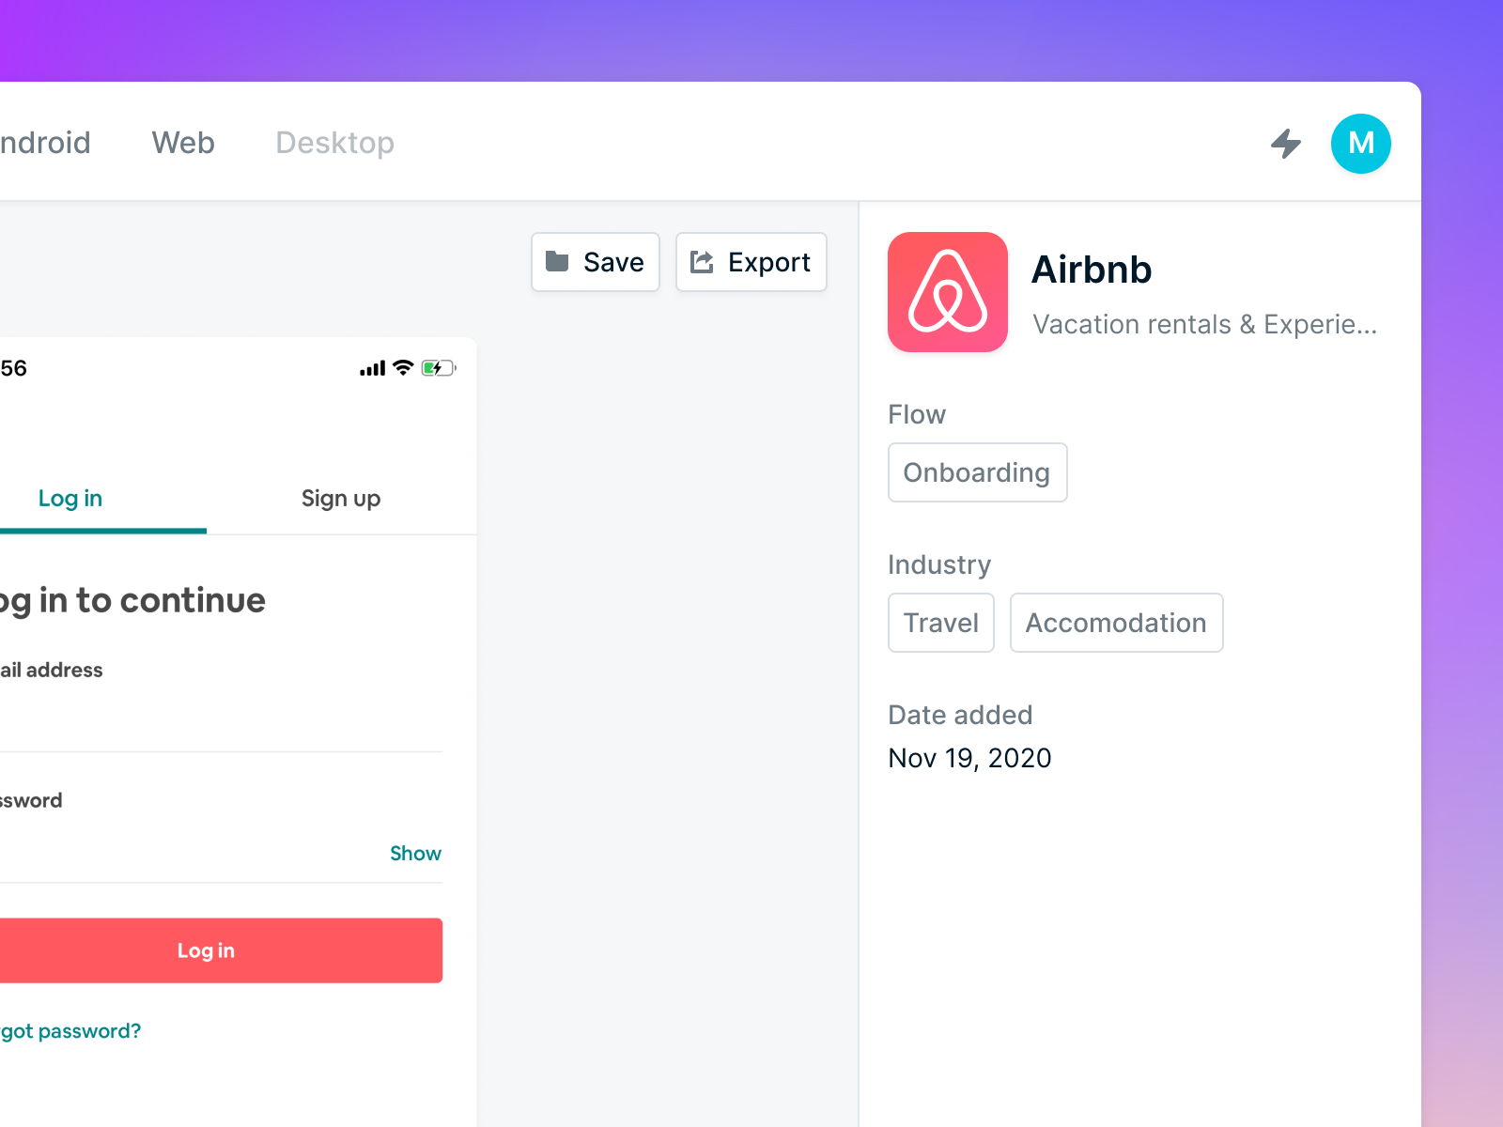Reveal the password with the Show link

click(x=415, y=853)
